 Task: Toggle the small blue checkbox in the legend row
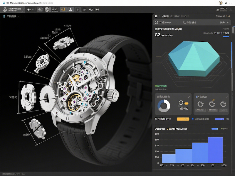tap(192, 119)
